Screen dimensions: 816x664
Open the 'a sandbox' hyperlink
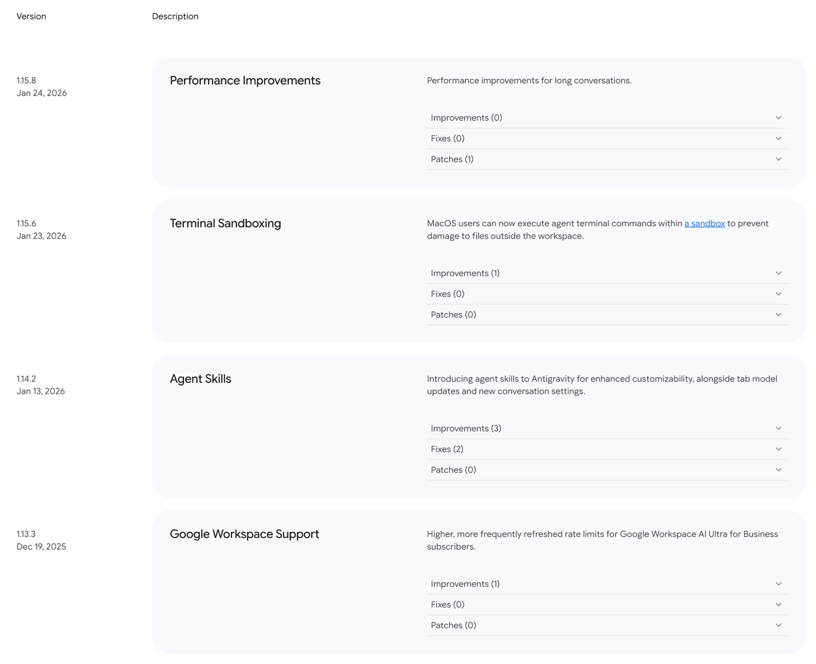[x=704, y=224]
